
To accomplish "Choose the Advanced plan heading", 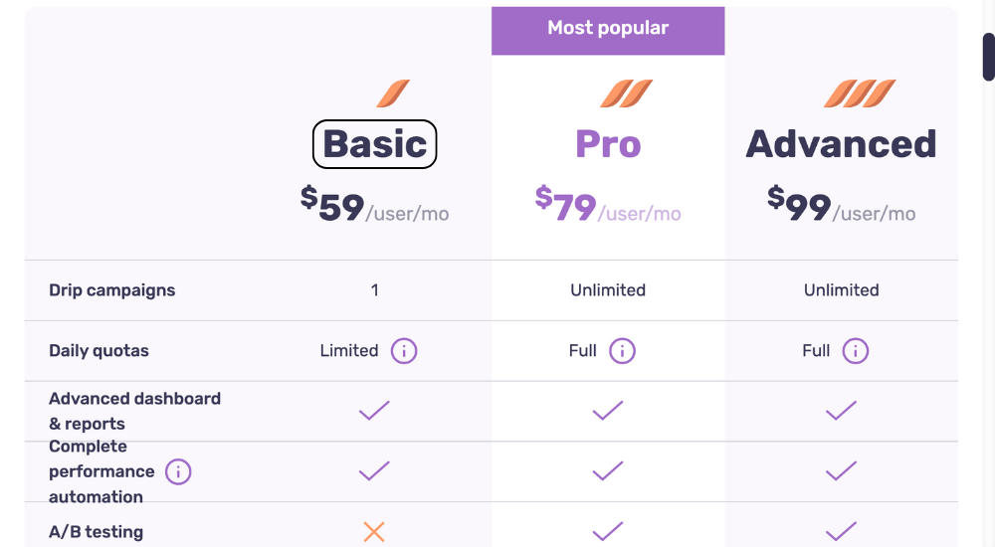I will coord(842,144).
